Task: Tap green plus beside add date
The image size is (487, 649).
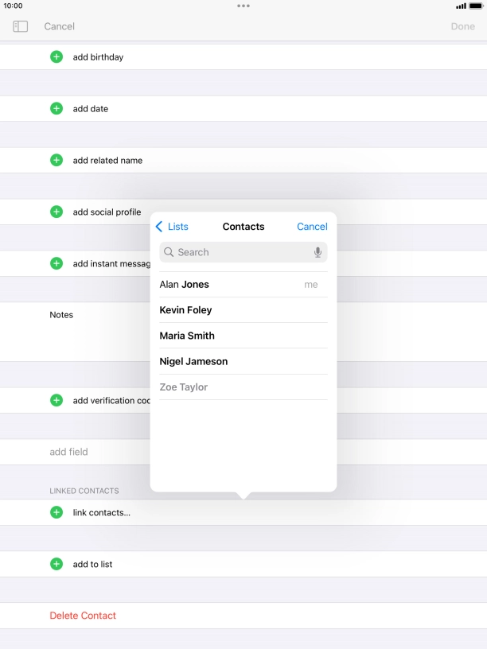Action: click(56, 109)
